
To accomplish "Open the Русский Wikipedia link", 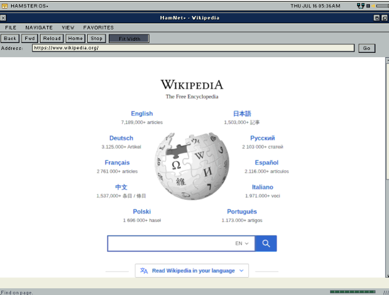I will (x=262, y=138).
